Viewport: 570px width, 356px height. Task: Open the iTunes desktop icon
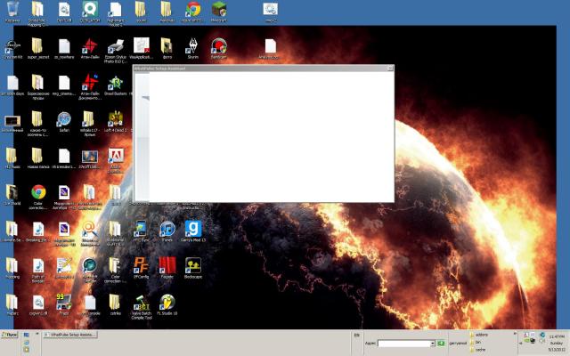(x=167, y=228)
